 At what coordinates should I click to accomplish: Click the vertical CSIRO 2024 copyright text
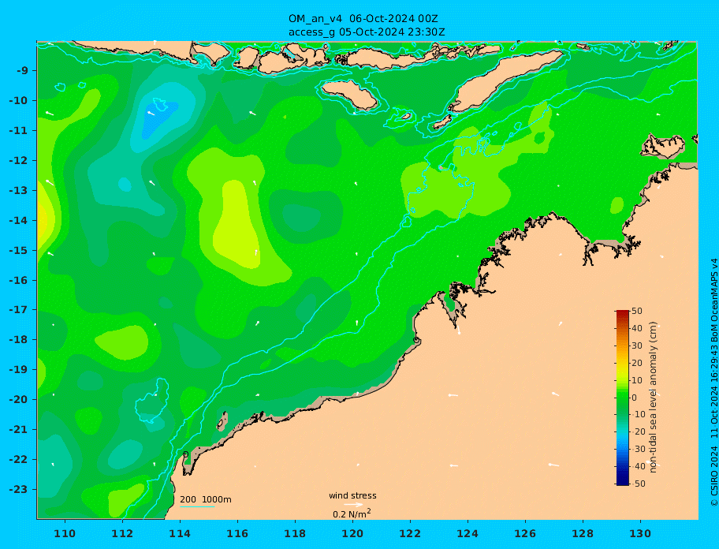[713, 383]
